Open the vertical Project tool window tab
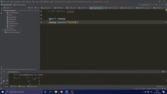Screen dimensions: 167x94 (x=1, y=10)
